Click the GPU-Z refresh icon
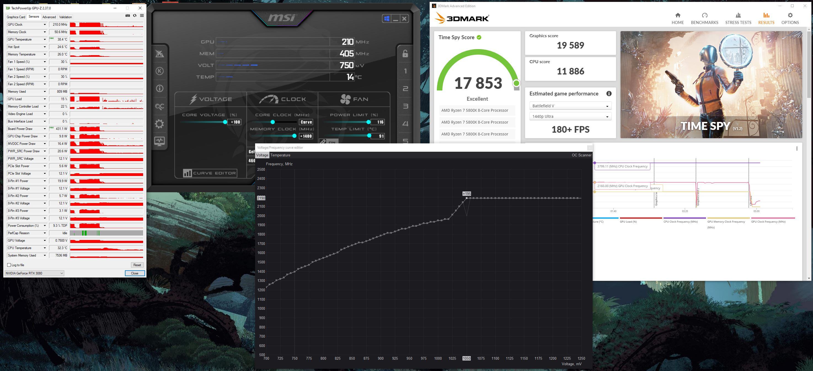 (x=135, y=15)
